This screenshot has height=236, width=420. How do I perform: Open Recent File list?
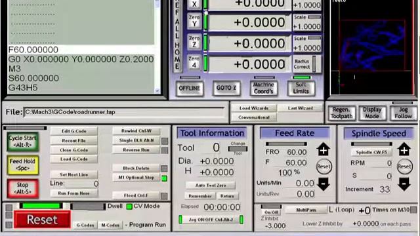pyautogui.click(x=73, y=140)
